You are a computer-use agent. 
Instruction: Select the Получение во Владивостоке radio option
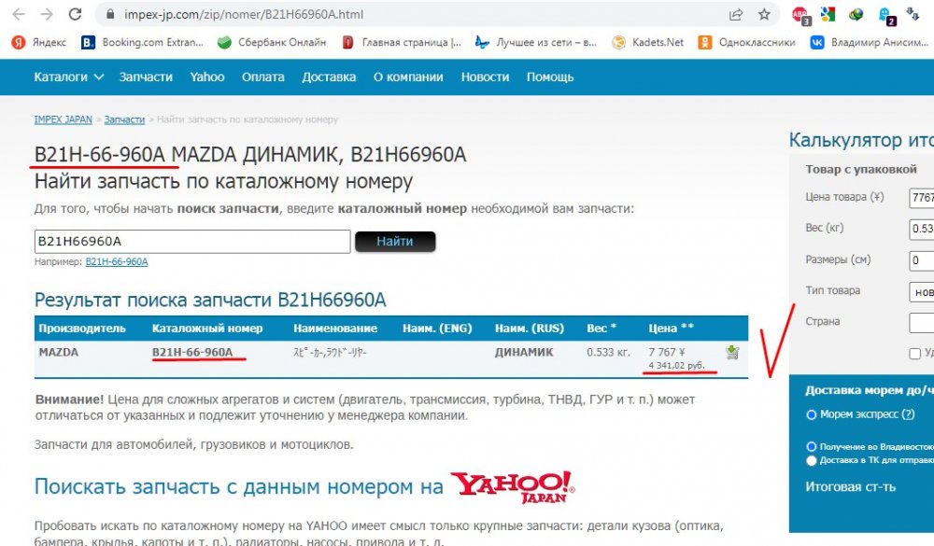point(811,447)
